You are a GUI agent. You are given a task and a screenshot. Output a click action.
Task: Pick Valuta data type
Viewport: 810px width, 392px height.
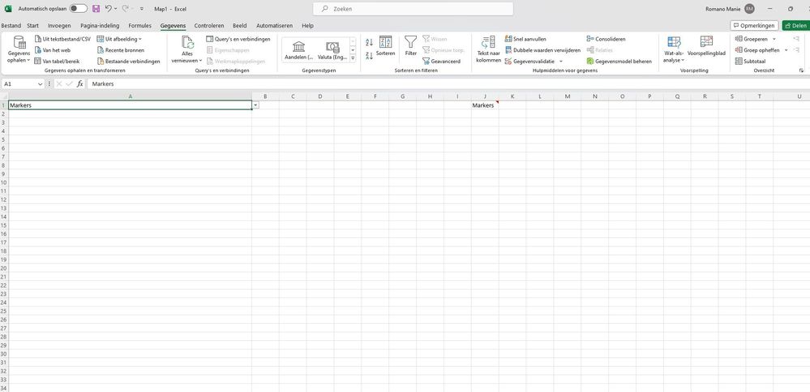(x=332, y=50)
